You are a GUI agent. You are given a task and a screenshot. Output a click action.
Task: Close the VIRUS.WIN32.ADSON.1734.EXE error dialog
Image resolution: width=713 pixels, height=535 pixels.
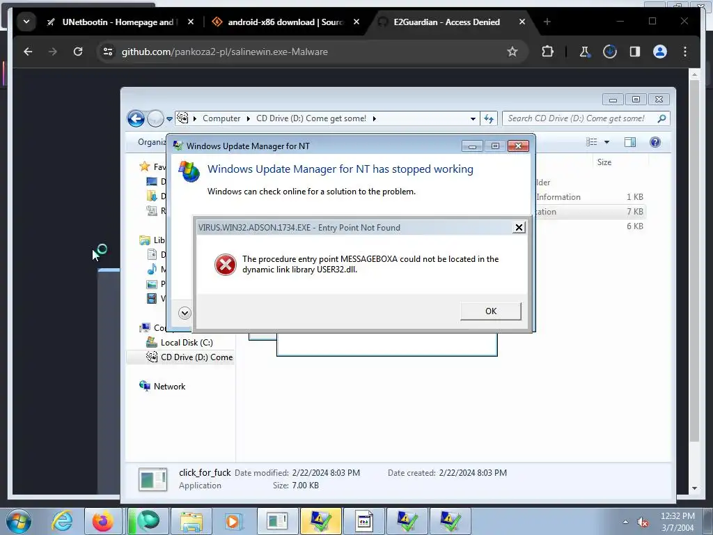(518, 228)
